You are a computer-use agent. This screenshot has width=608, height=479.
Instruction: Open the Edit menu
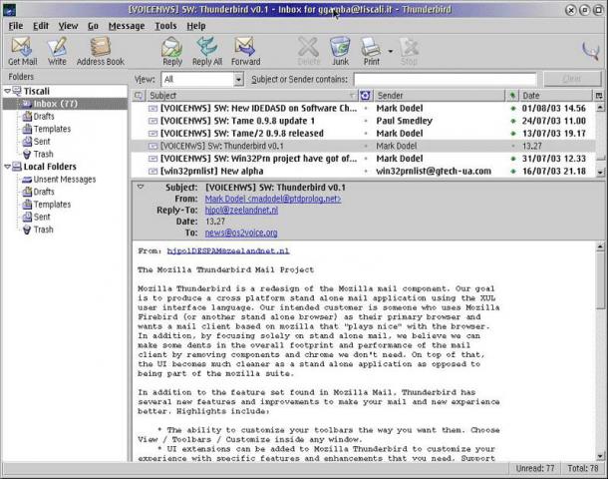point(40,26)
